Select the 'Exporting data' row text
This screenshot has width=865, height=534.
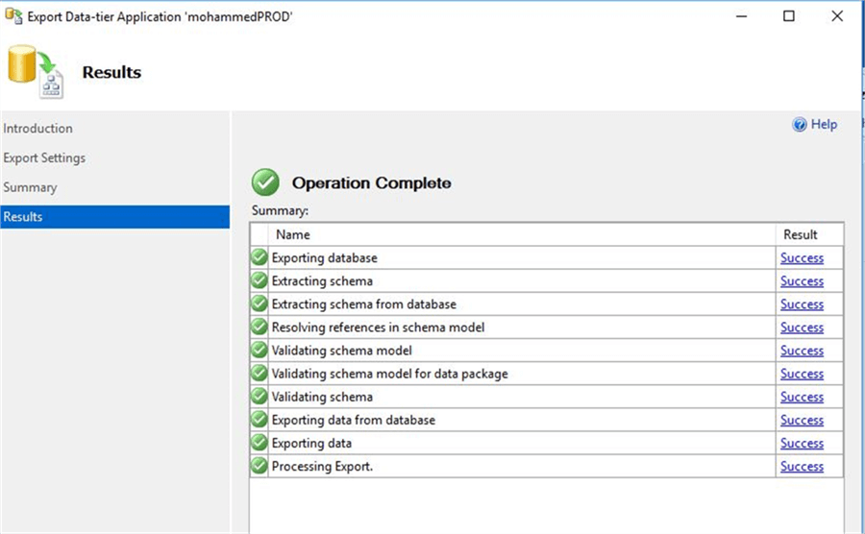311,443
